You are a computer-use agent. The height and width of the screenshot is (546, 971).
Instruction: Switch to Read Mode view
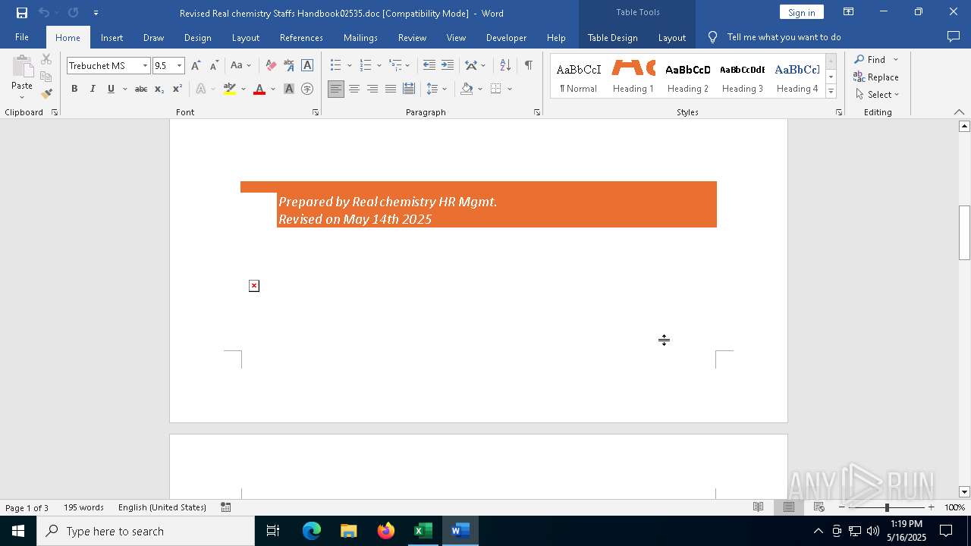point(758,507)
